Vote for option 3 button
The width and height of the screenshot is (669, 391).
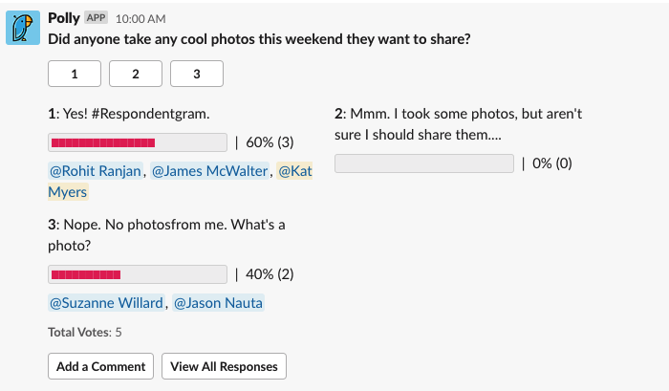point(196,74)
